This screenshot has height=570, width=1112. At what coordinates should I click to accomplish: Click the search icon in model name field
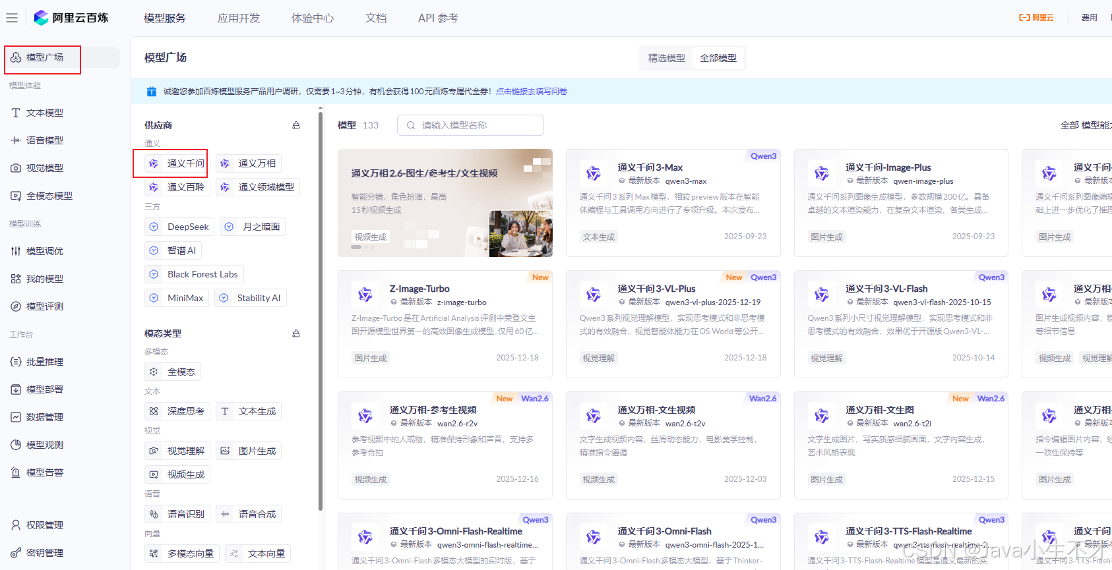click(x=411, y=125)
